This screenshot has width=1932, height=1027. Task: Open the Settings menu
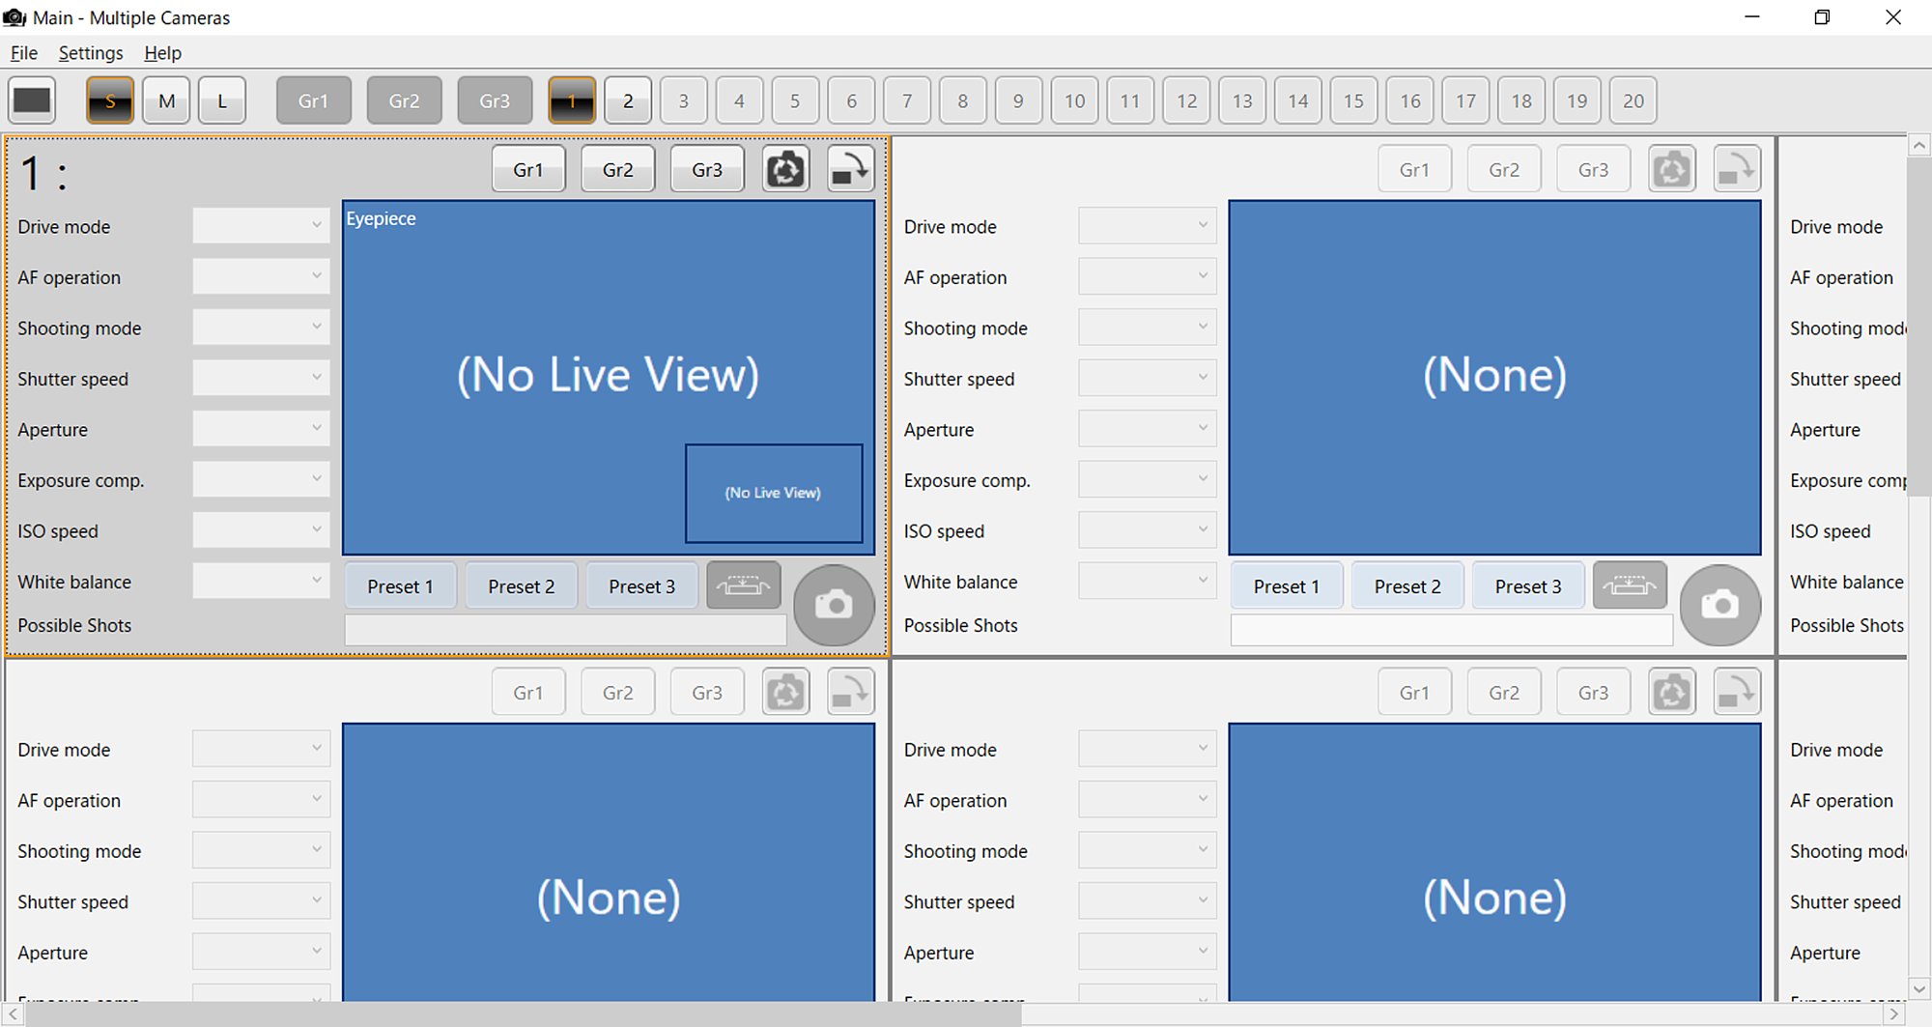click(91, 53)
